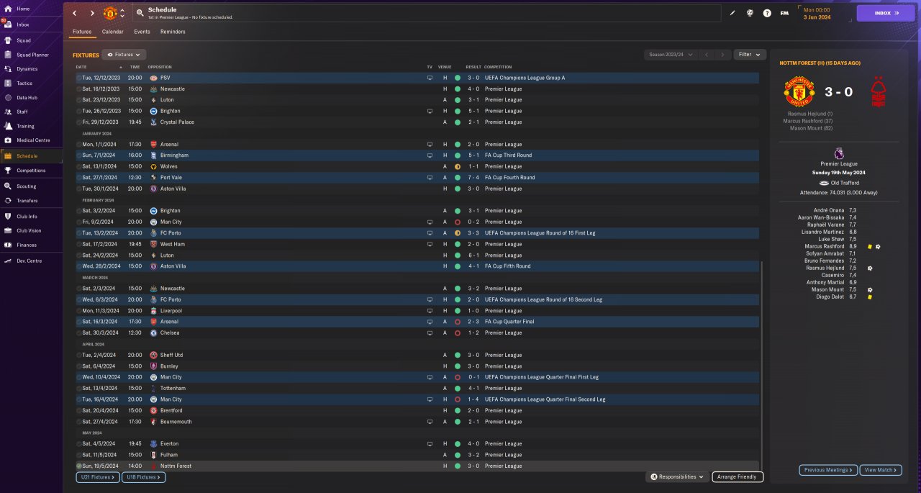Go to the next season using the right arrow
The width and height of the screenshot is (921, 493).
coord(723,55)
